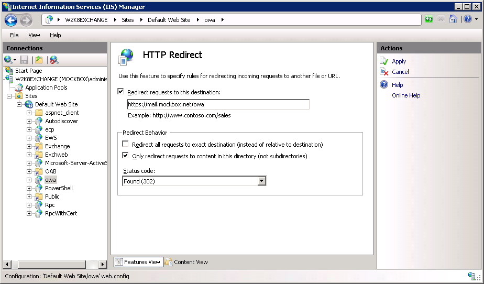Click the Forward navigation arrow button

pos(26,20)
